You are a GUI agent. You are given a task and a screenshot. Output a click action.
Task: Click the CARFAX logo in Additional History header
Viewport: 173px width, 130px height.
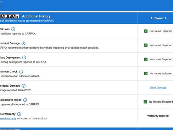click(10, 16)
